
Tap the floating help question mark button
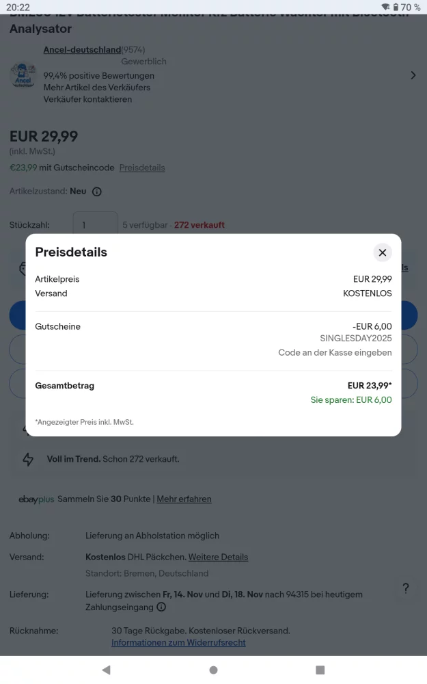[405, 588]
